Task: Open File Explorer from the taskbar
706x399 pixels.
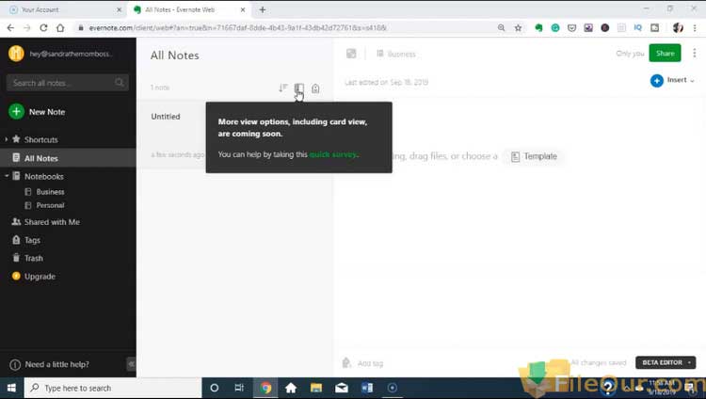Action: [x=316, y=388]
